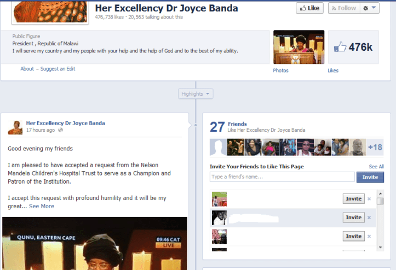Click the +18 more friends tile
This screenshot has height=270, width=396.
375,148
